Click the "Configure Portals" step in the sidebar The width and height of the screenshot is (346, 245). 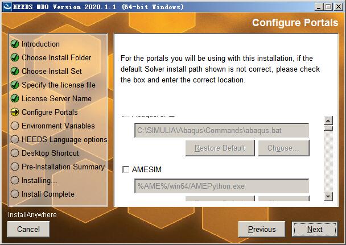(50, 113)
